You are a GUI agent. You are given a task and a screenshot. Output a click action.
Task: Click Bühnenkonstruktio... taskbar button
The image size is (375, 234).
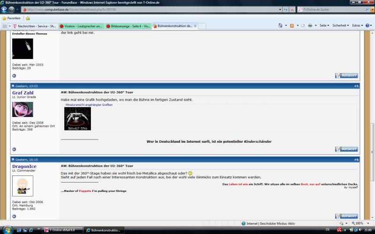105,230
